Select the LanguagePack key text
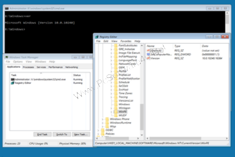235x157 pixels. point(128,60)
